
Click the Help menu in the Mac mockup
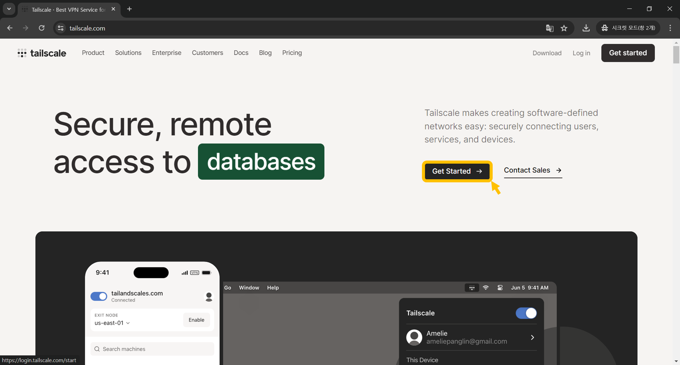tap(273, 288)
